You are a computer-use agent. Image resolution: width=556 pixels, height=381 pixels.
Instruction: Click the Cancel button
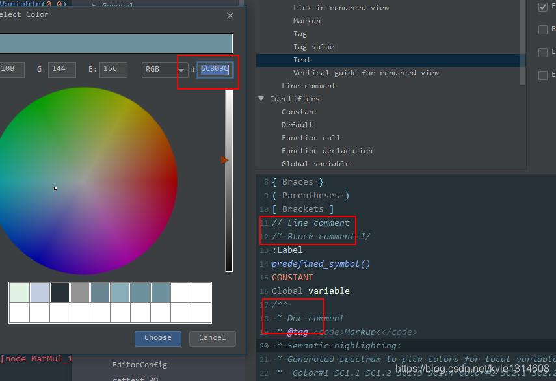pyautogui.click(x=213, y=338)
